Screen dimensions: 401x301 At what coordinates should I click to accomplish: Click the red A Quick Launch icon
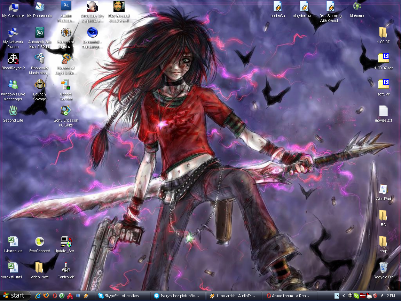70,296
